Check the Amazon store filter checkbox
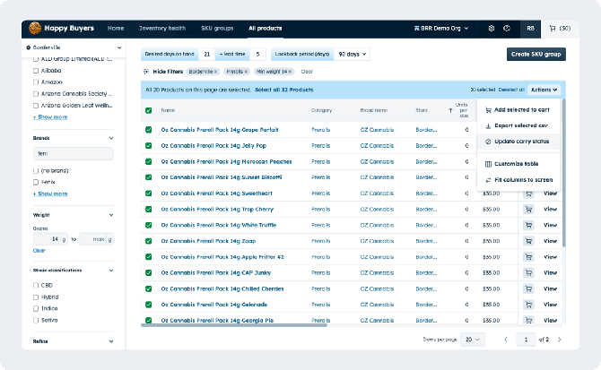This screenshot has height=370, width=601. coord(36,82)
